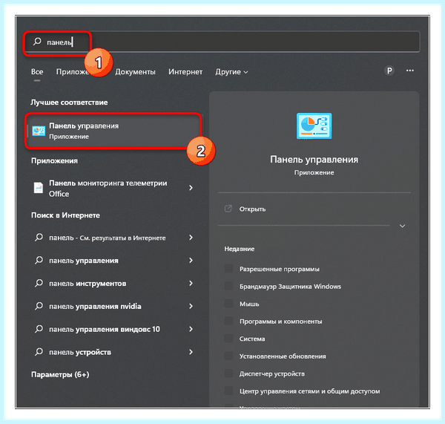Click the Control Panel icon in best match
Screen dimensions: 445x424
39,131
